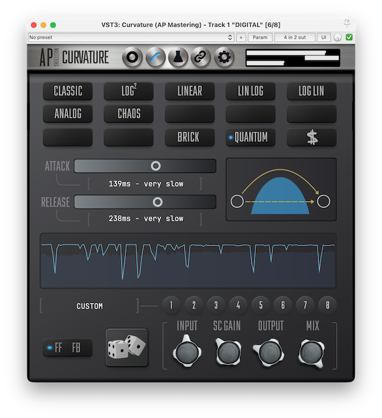Screen dimensions: 382x418
Task: Toggle the QUANTUM curve mode
Action: point(250,137)
